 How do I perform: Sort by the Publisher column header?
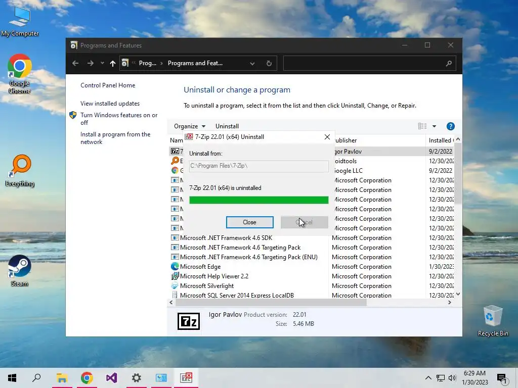tap(377, 140)
